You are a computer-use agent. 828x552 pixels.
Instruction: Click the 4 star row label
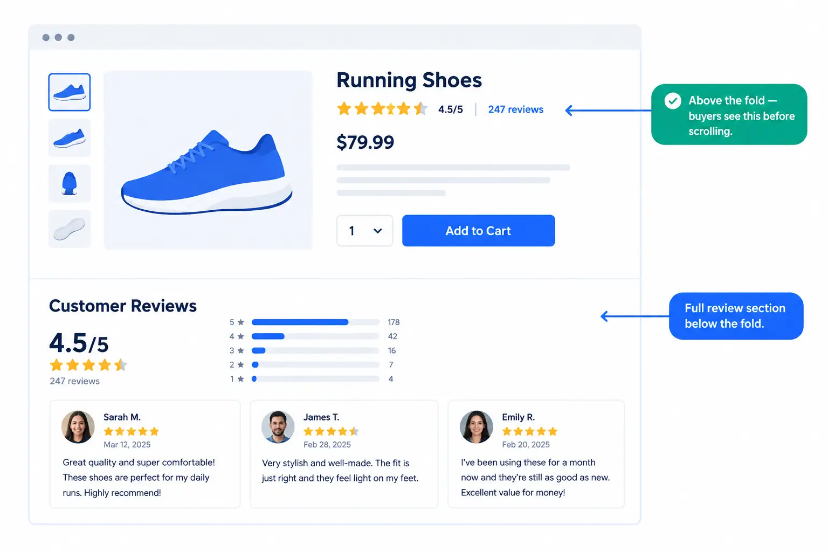pyautogui.click(x=237, y=336)
